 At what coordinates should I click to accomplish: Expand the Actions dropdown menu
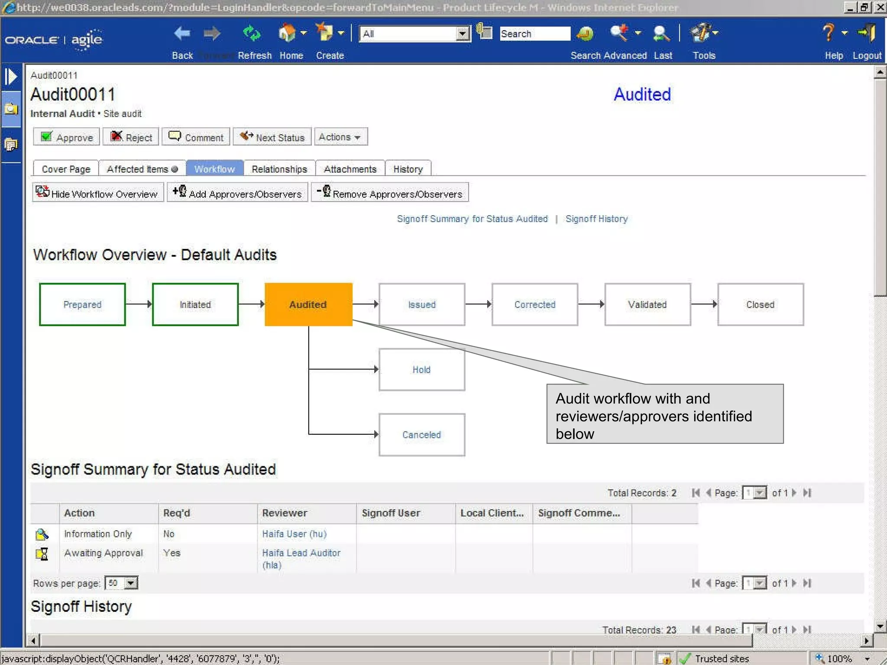(x=340, y=137)
